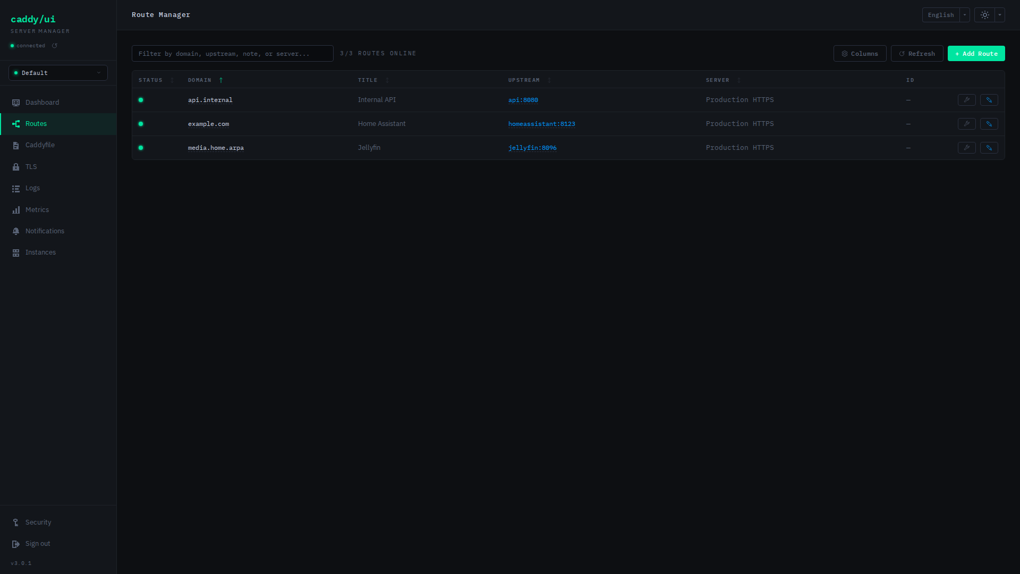Open the Columns chooser button
This screenshot has height=574, width=1020.
tap(860, 54)
